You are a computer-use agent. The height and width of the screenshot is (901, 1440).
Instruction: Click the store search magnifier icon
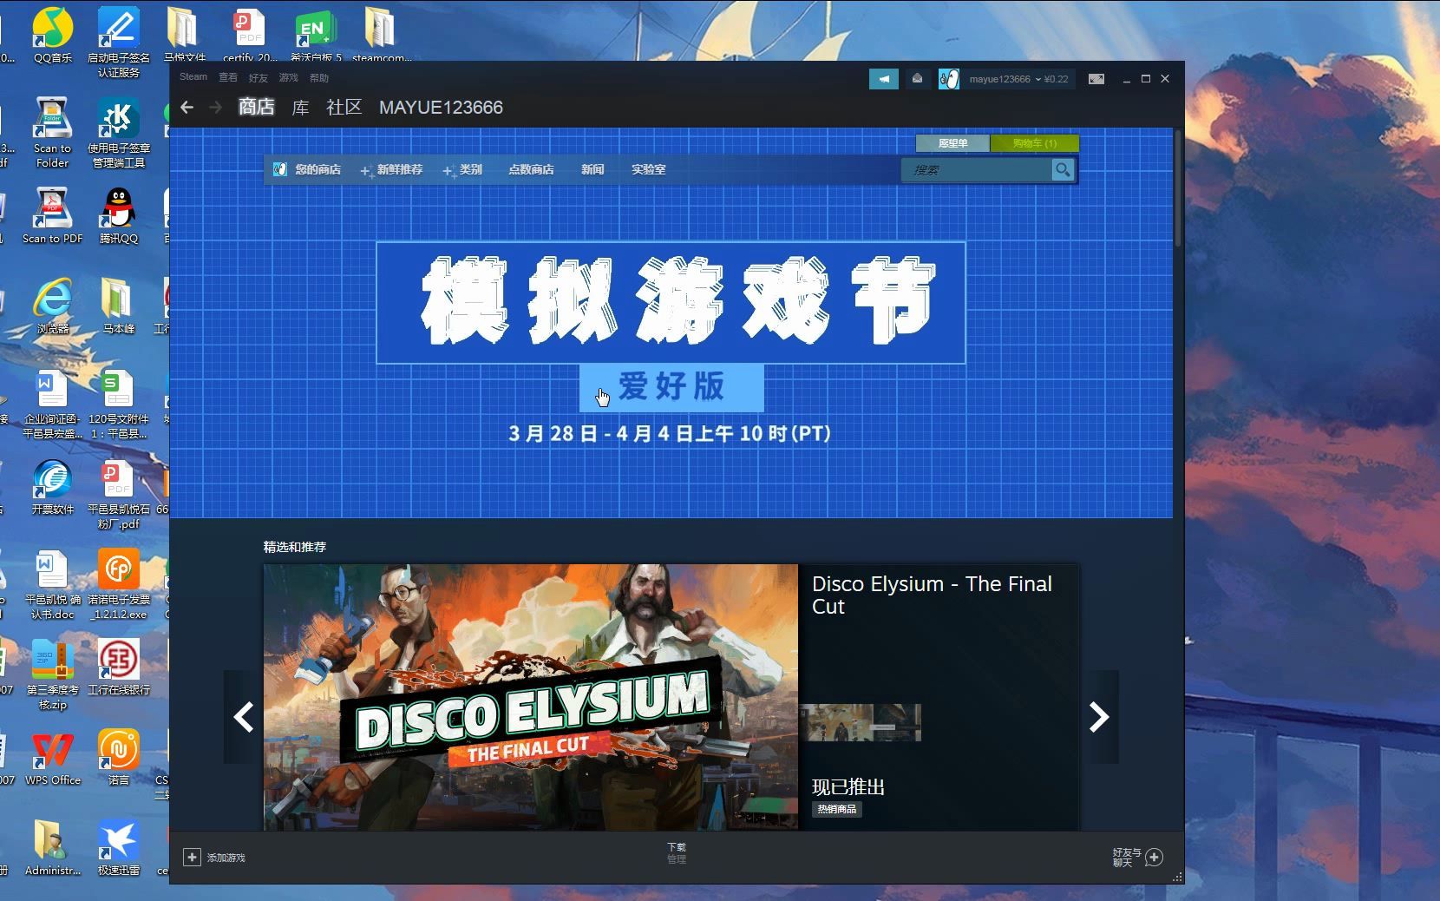1063,169
